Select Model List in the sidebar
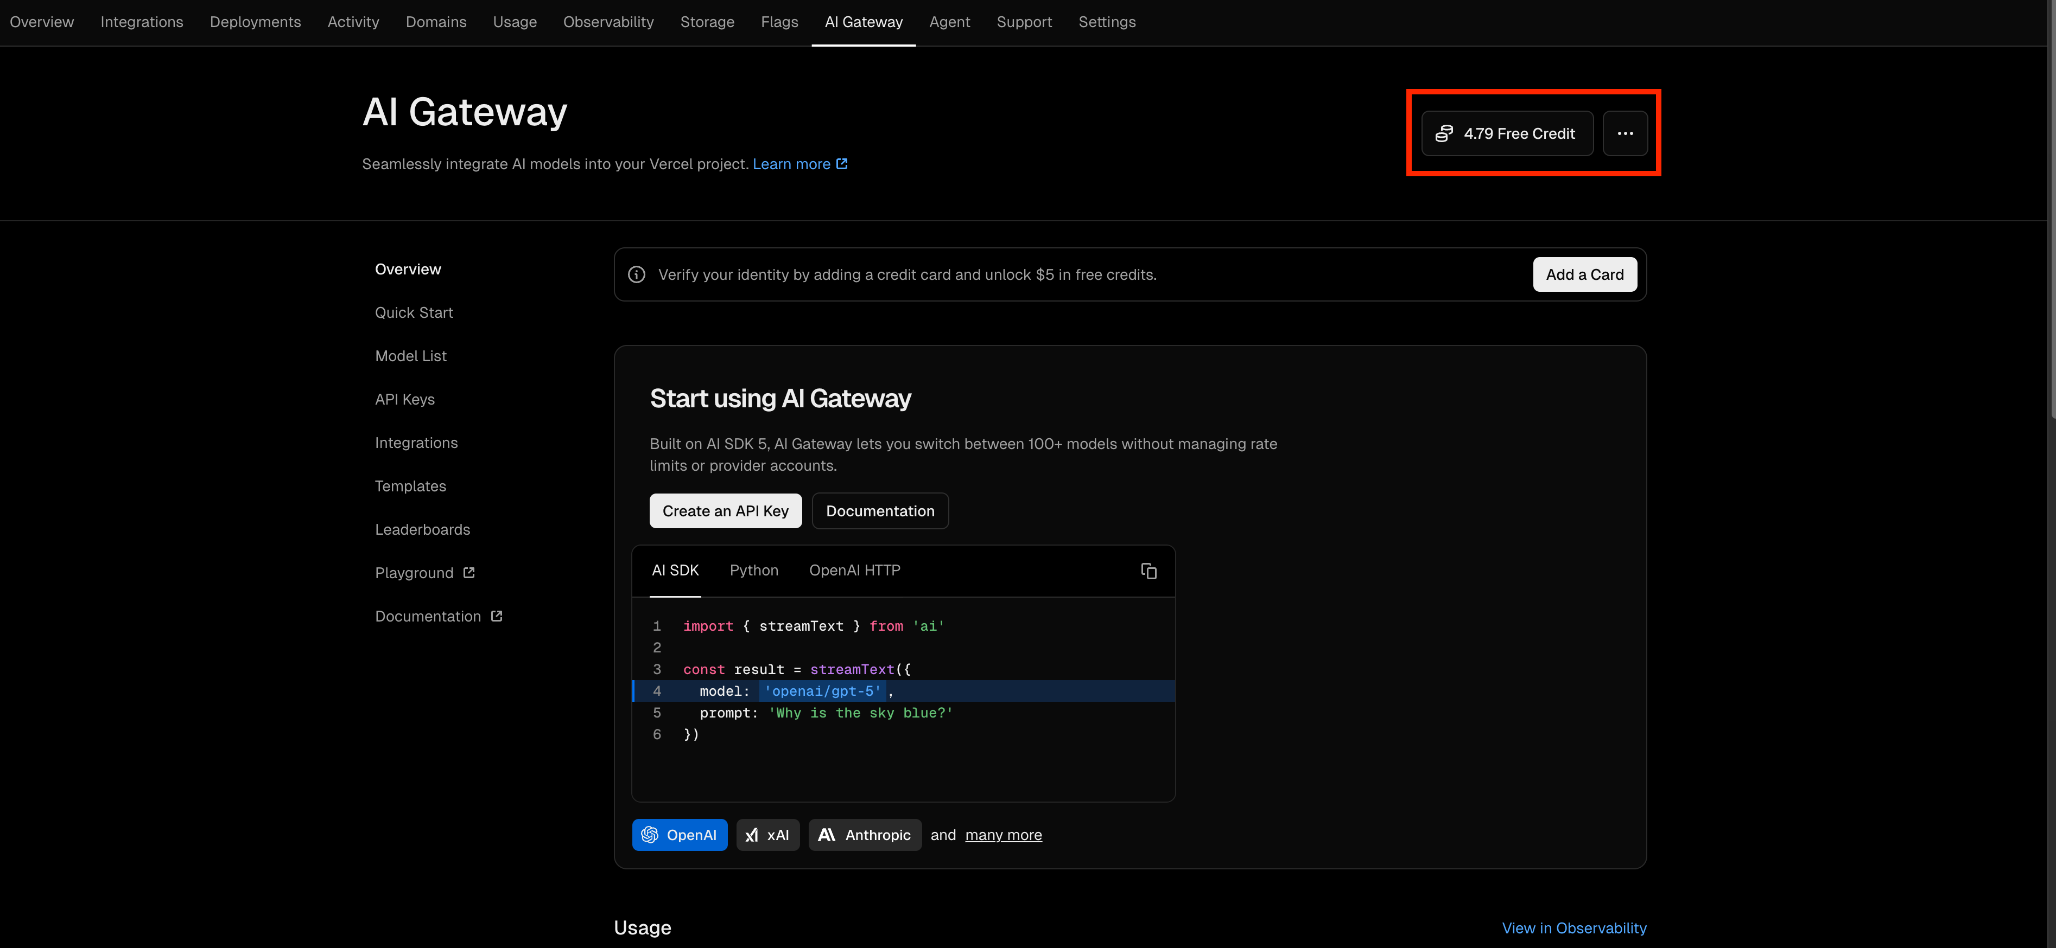 [x=410, y=356]
